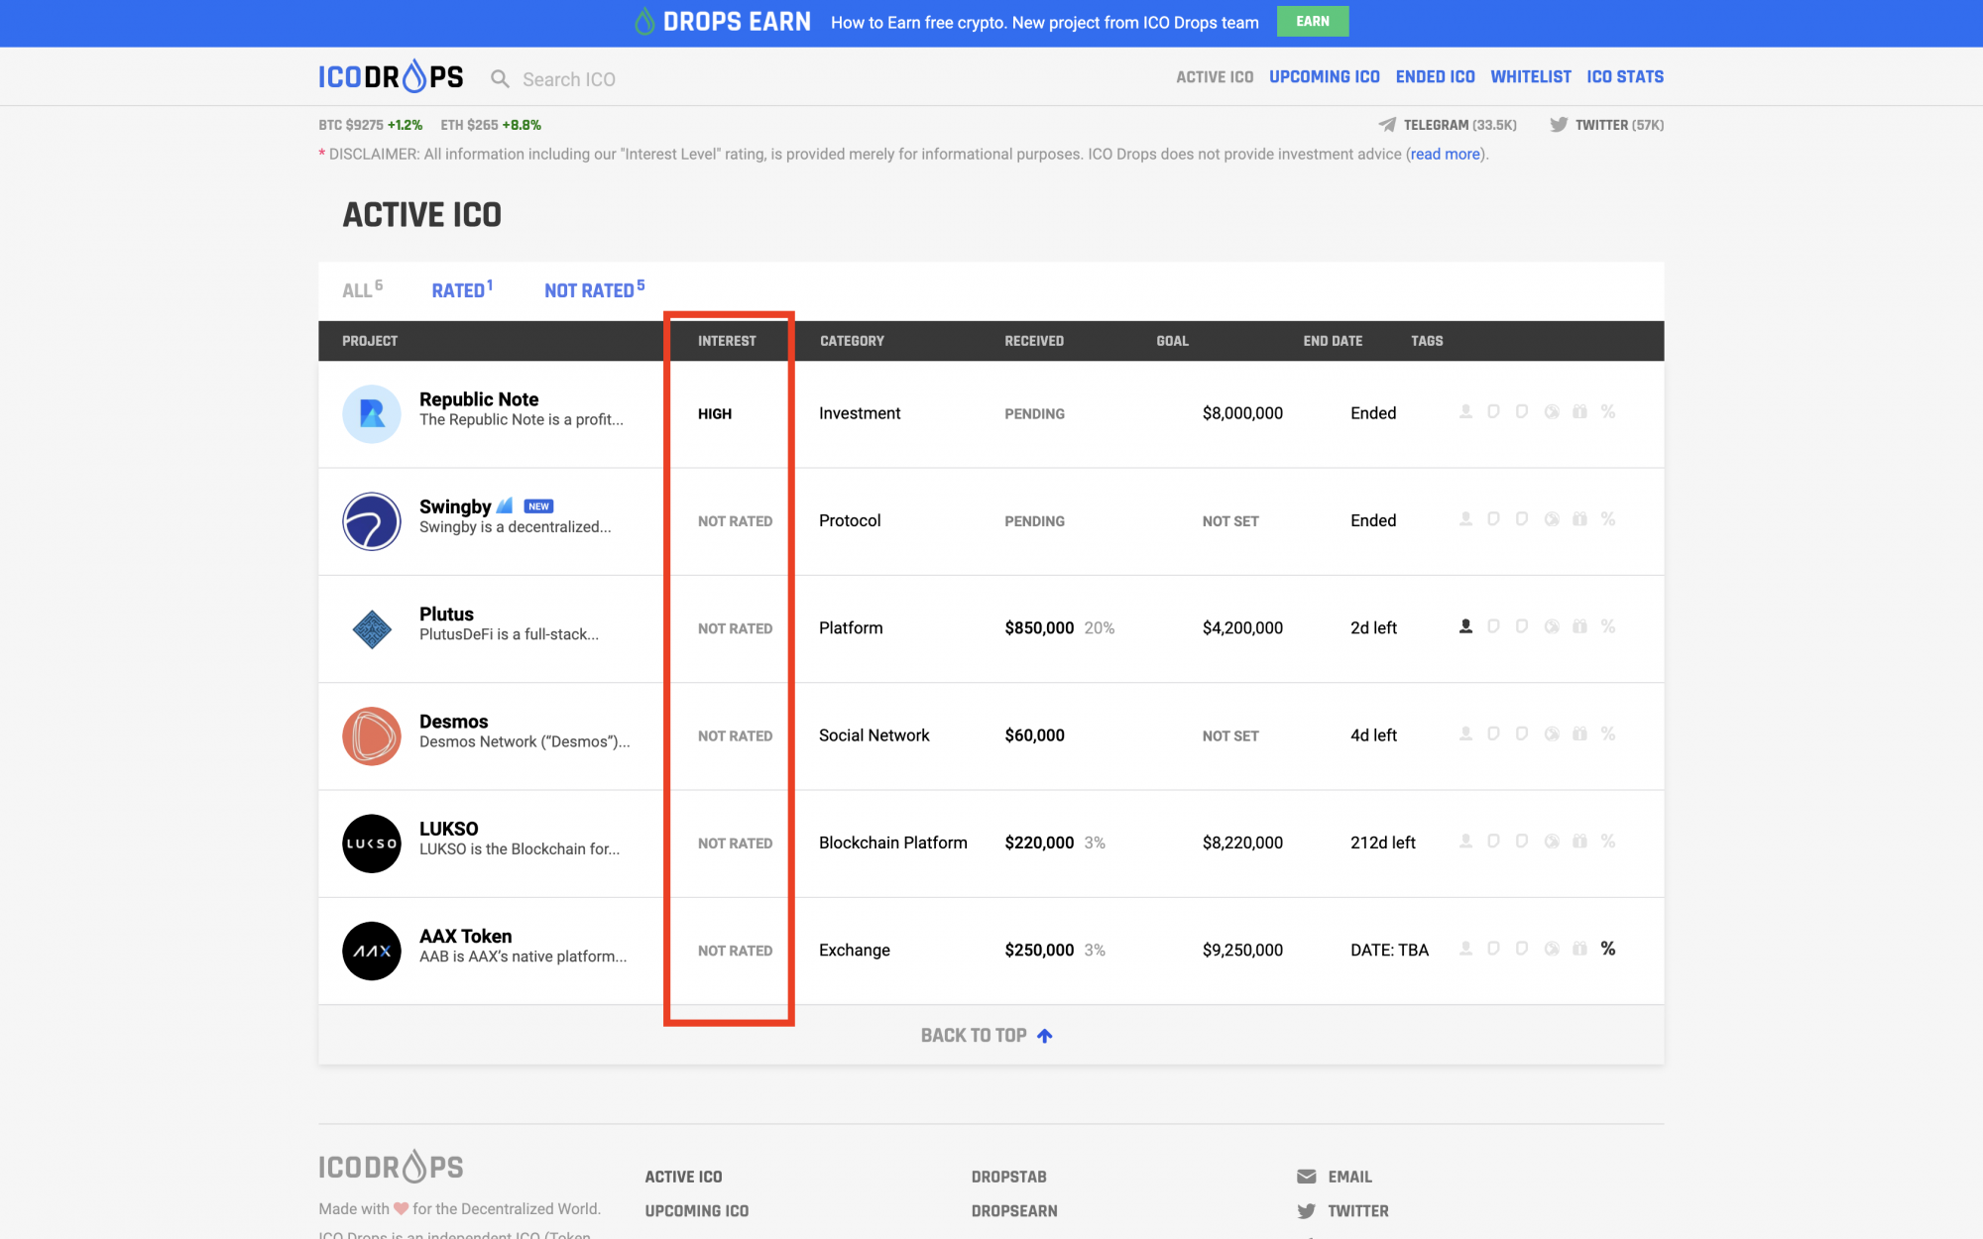Click the footer ACTIVE ICO link

683,1177
